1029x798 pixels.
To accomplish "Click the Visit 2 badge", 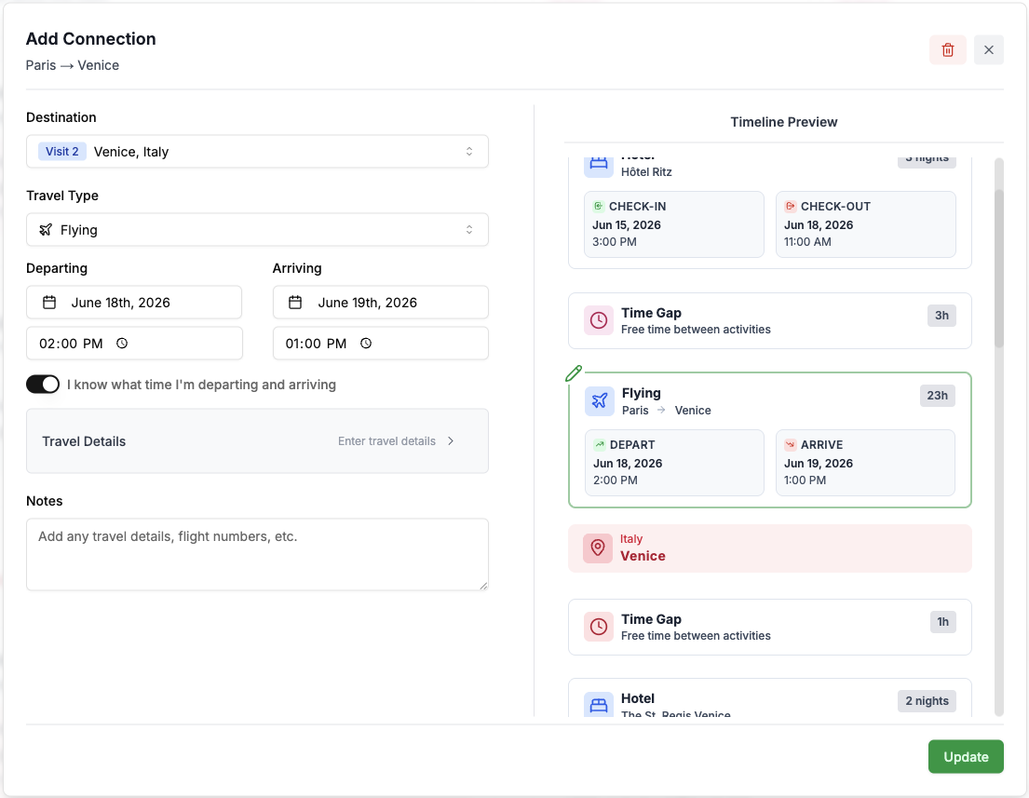I will pyautogui.click(x=61, y=152).
